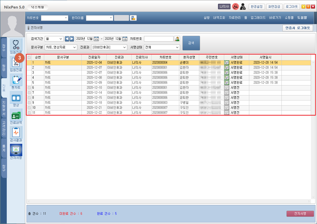Open the 검사결과 test results icon
The width and height of the screenshot is (317, 224).
click(x=16, y=133)
